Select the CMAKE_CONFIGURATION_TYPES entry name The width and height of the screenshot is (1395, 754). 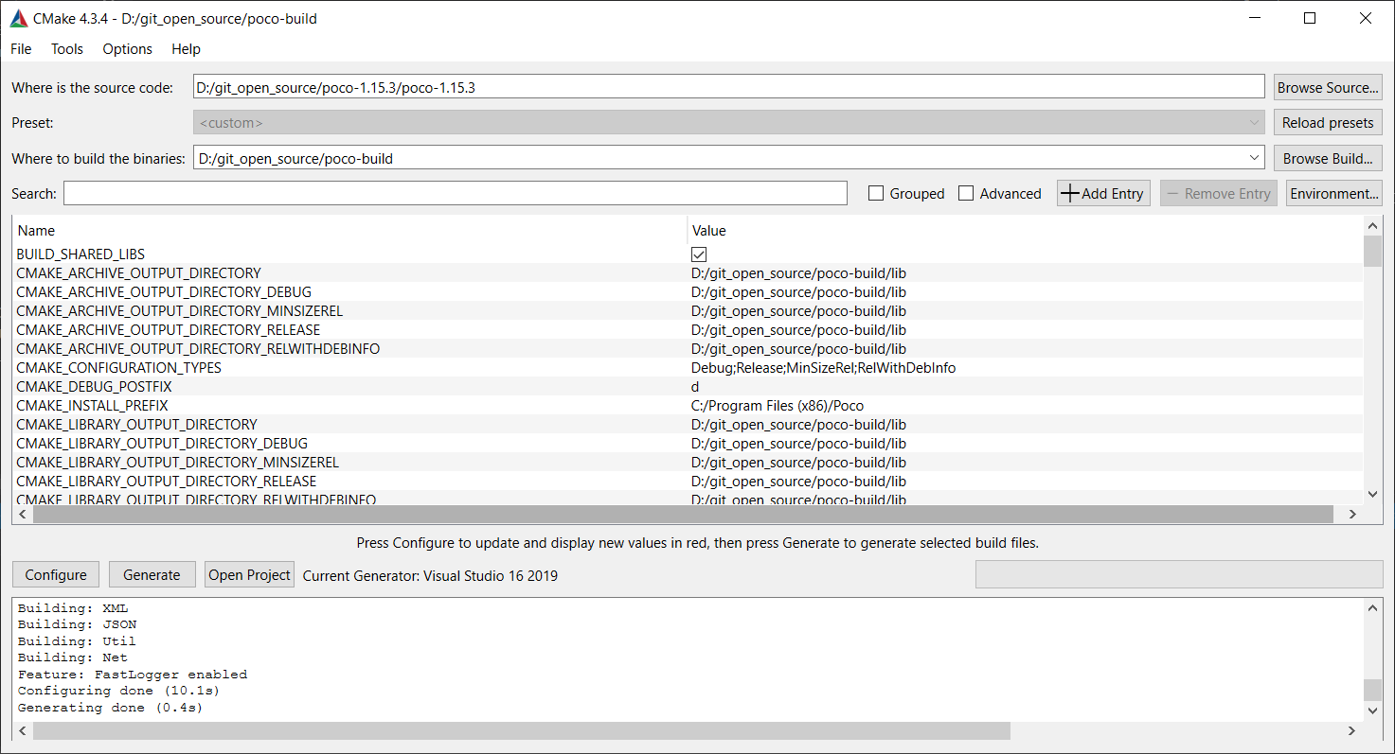(118, 368)
